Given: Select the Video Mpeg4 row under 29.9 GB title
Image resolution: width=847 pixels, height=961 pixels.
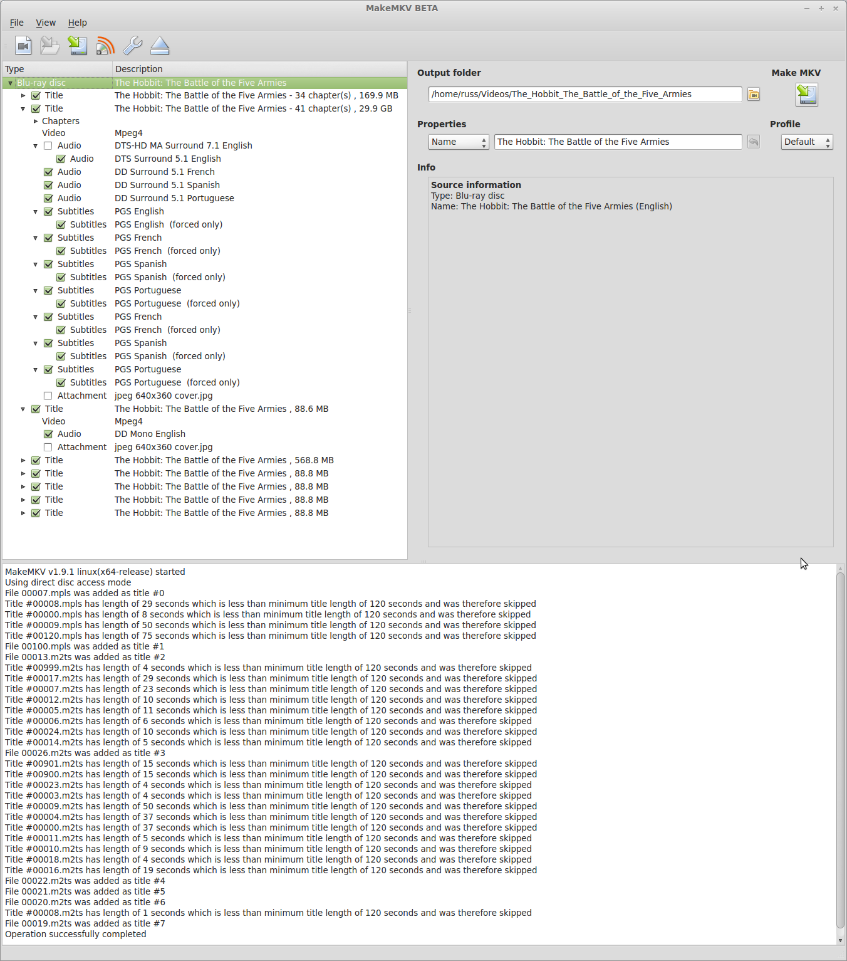Looking at the screenshot, I should [x=205, y=134].
